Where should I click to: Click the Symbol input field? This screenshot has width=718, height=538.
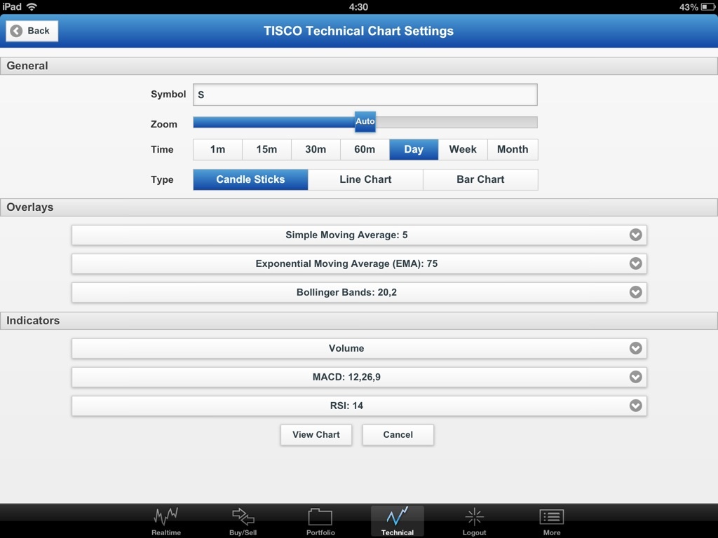(365, 95)
